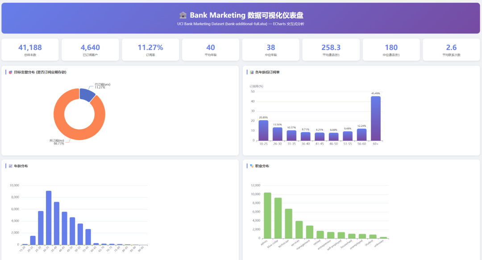Click the student job distribution bar
Viewport: 482px width, 260px height.
click(x=373, y=237)
